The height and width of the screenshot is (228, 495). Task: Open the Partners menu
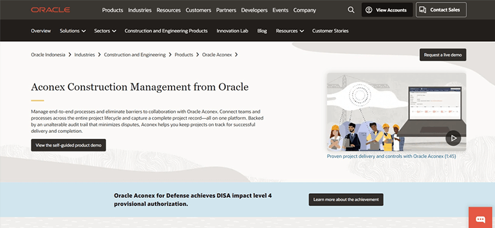coord(226,10)
